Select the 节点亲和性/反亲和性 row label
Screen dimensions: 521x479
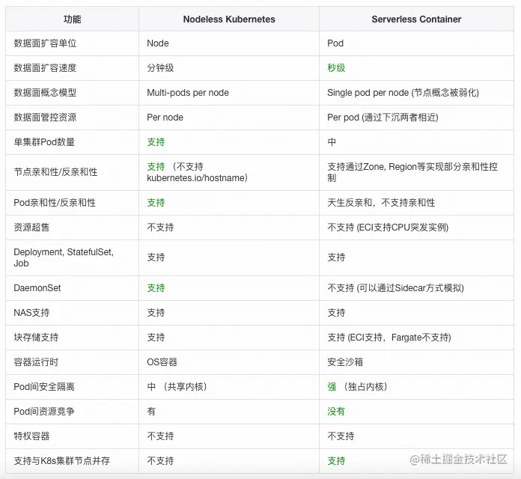[55, 172]
